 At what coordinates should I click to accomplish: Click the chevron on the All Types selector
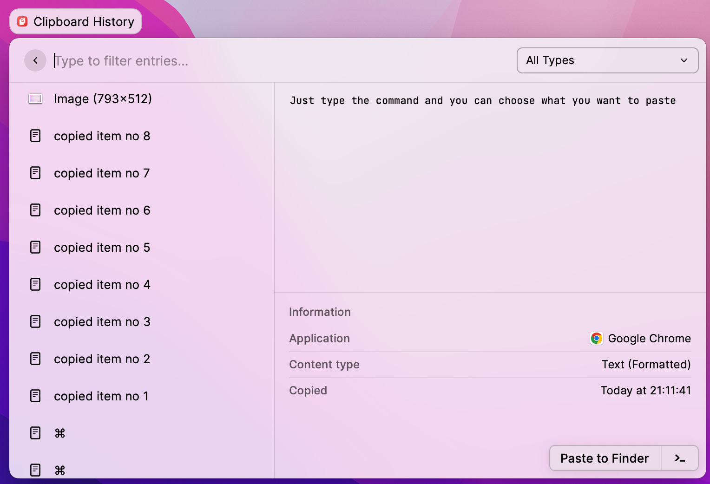pyautogui.click(x=684, y=60)
